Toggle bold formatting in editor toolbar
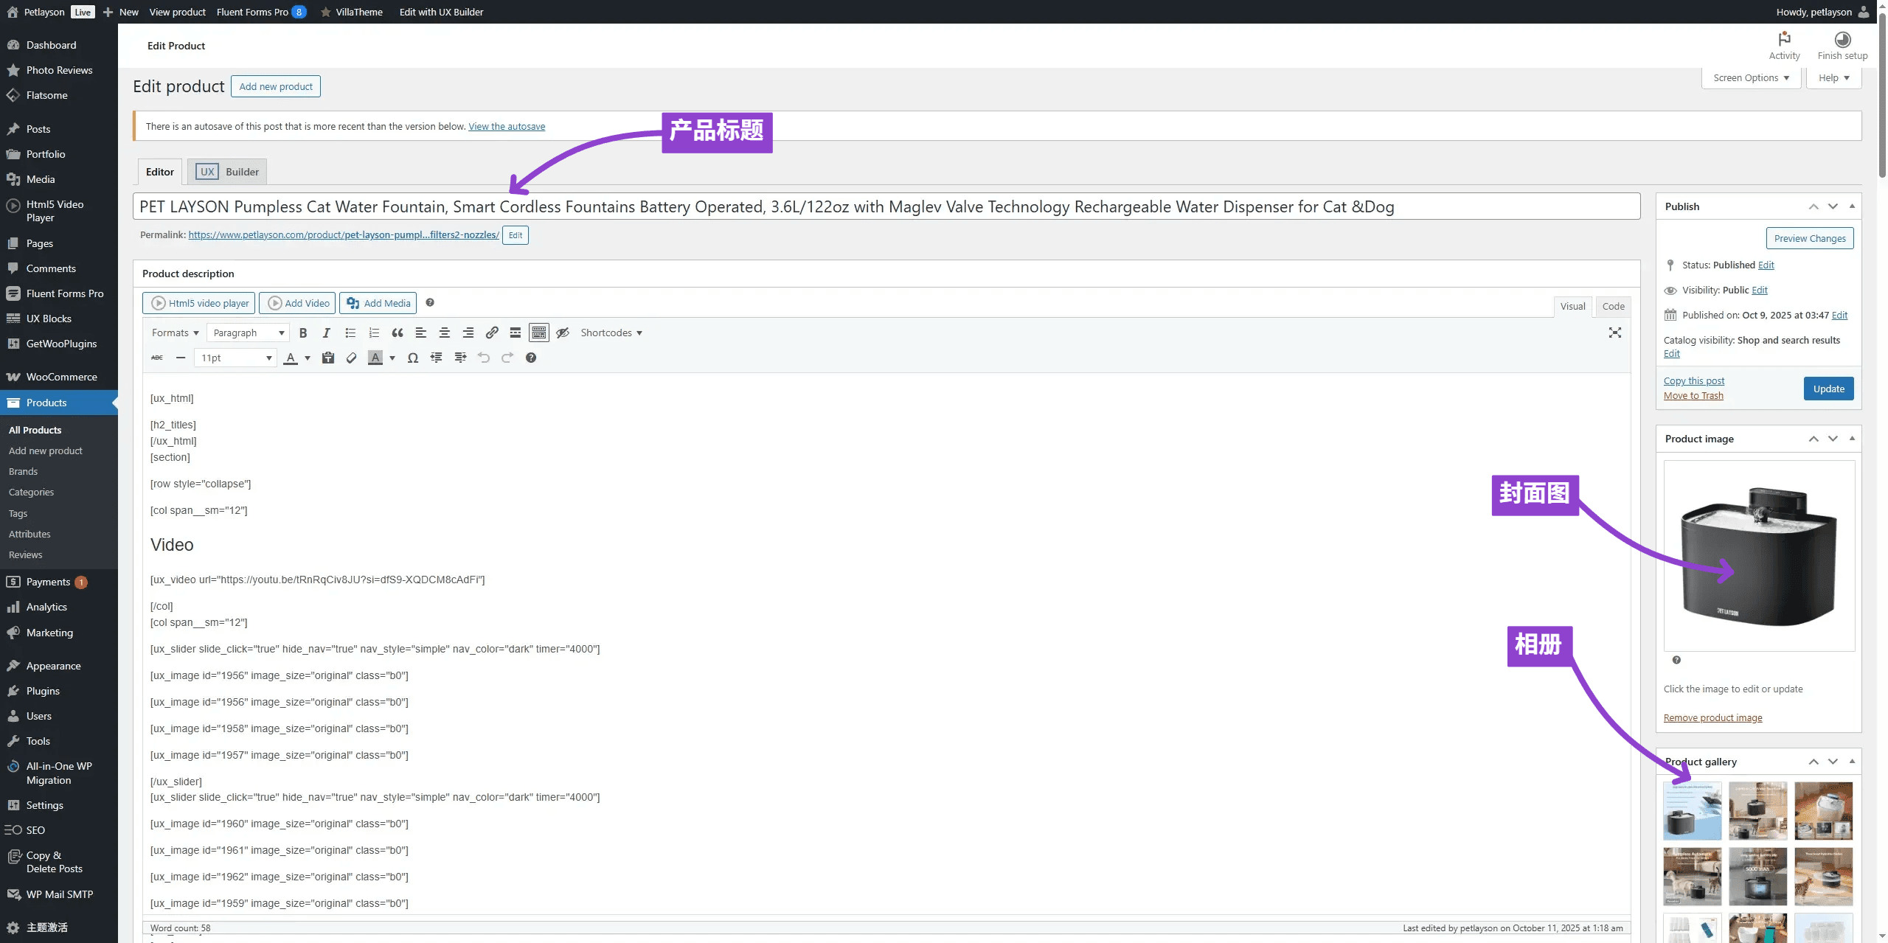Screen dimensions: 1888x943 (x=302, y=333)
